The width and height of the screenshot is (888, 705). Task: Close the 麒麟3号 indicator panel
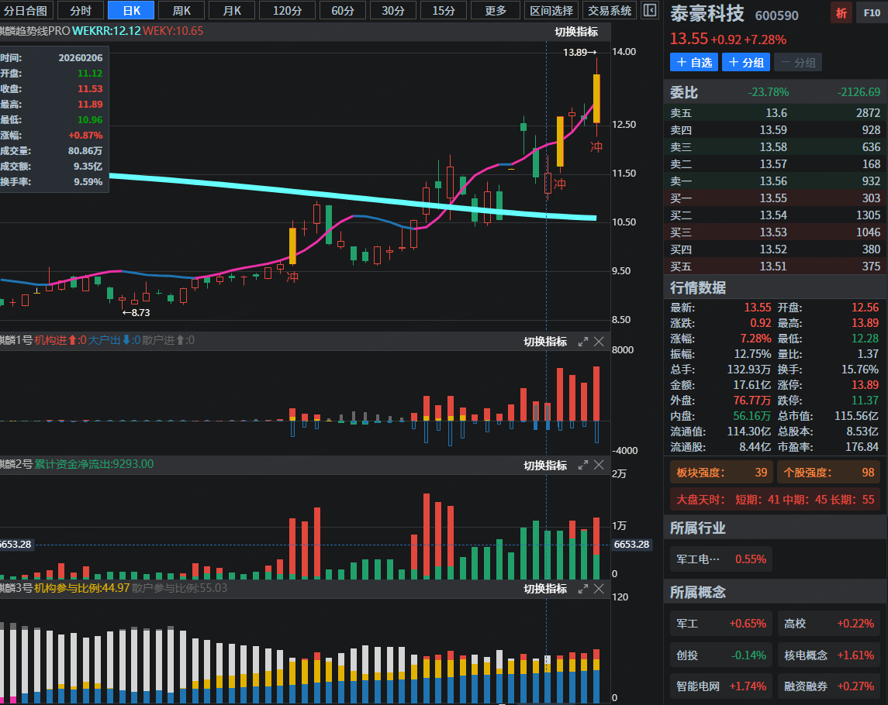599,589
